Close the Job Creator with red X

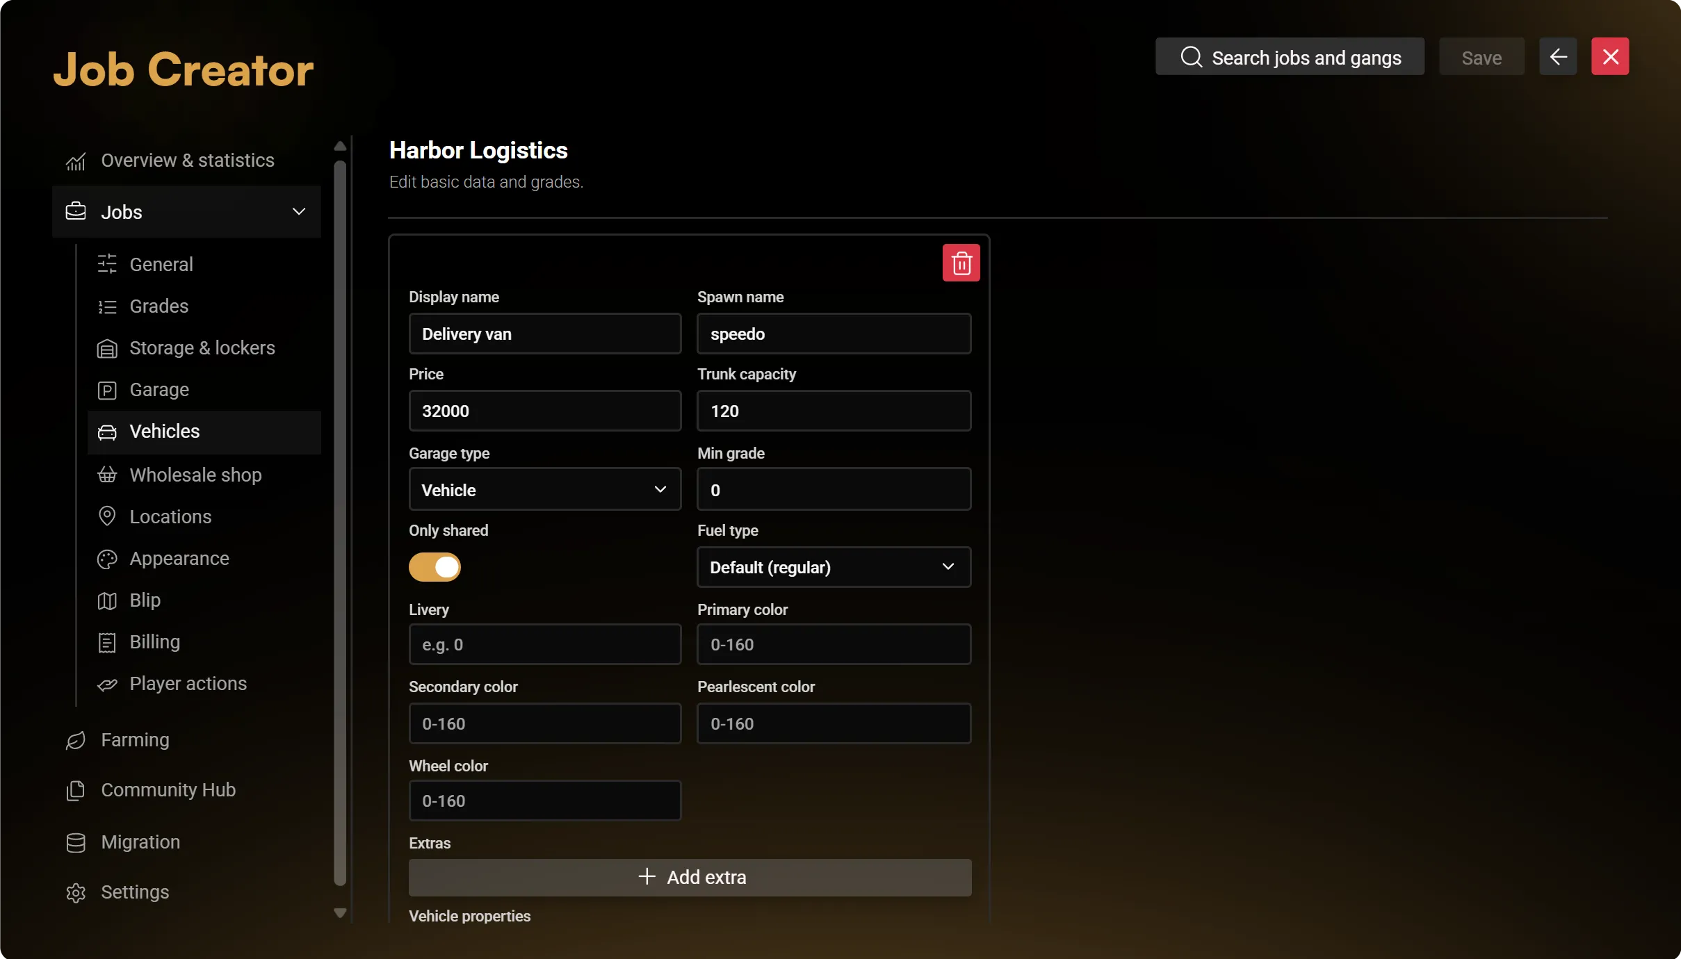tap(1610, 56)
